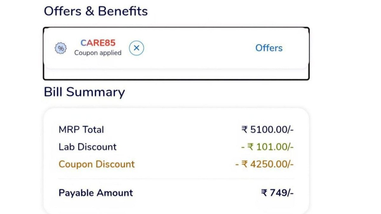
Task: Click the rupee symbol beside 101.00
Action: pyautogui.click(x=251, y=147)
